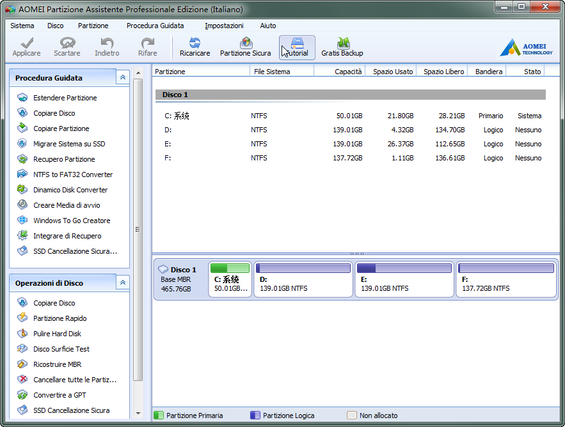Screen dimensions: 565x427
Task: Open the Partizione Sicura shield icon
Action: coord(246,43)
